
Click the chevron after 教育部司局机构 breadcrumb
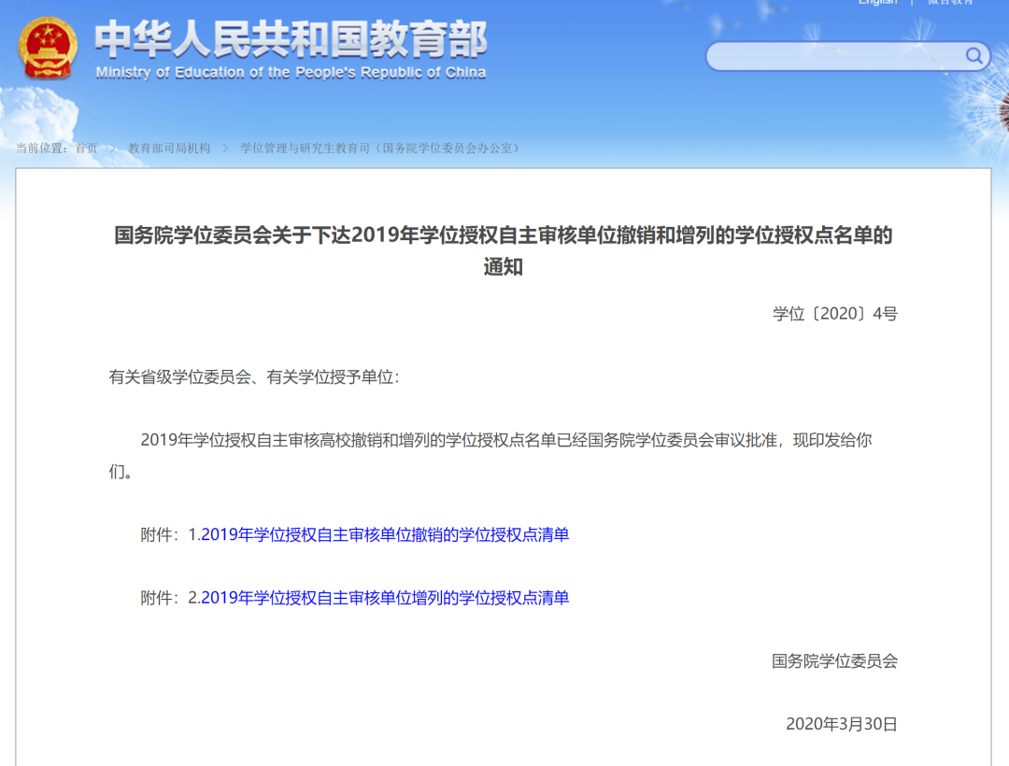point(225,149)
